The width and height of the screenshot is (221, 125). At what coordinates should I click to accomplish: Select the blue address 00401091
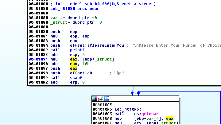pos(38,59)
